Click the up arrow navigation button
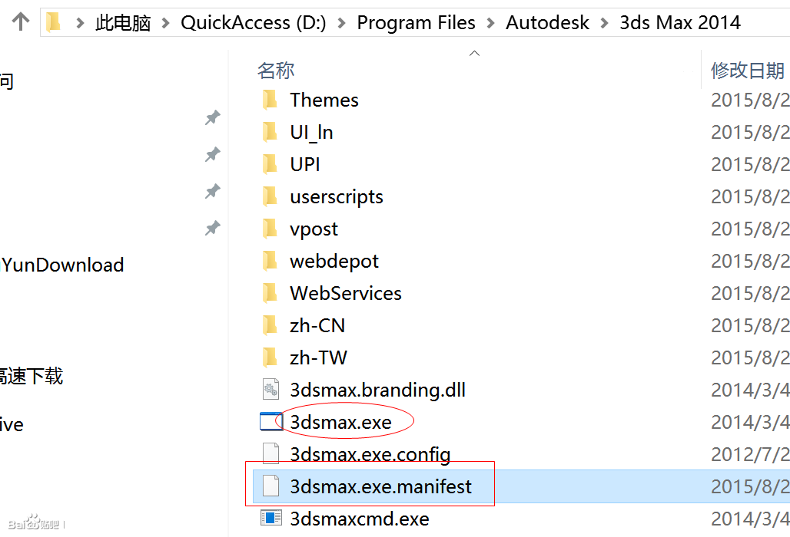The height and width of the screenshot is (537, 790). click(21, 22)
